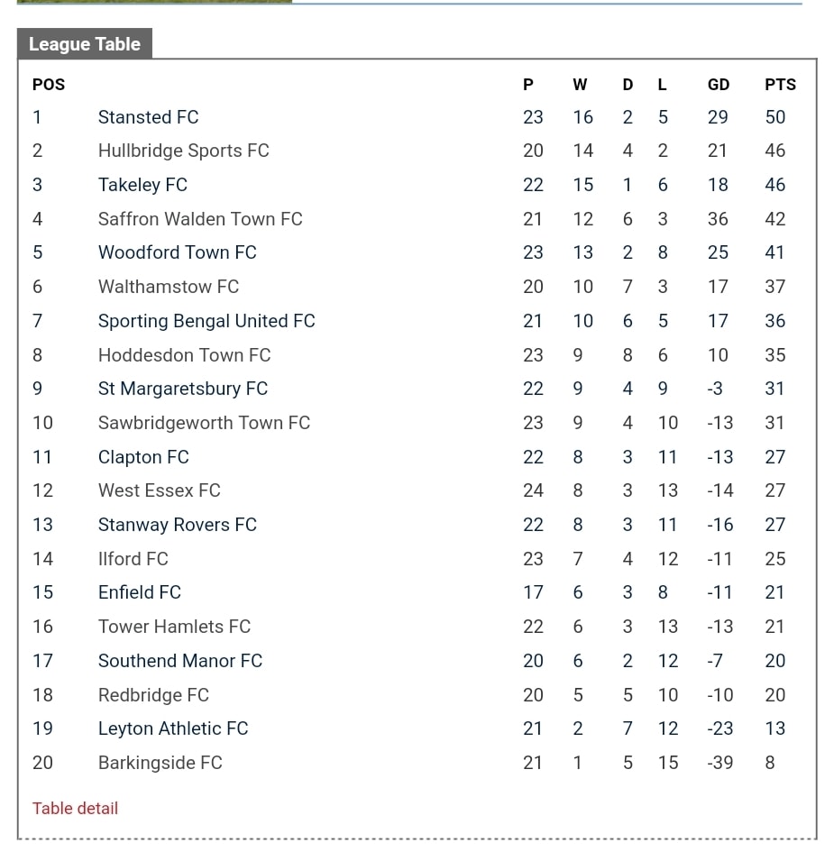Screen dimensions: 834x852
Task: Select Saffron Walden Town FC
Action: 200,218
